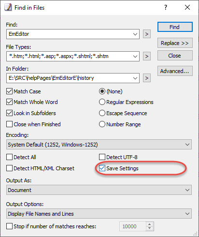This screenshot has height=237, width=199.
Task: Click the arrow button beside In Folder
Action: tap(147, 78)
